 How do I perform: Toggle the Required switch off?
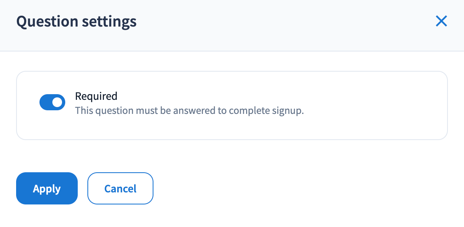click(52, 102)
